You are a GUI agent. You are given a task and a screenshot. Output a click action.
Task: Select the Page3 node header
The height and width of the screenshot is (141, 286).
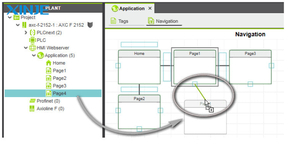click(250, 53)
